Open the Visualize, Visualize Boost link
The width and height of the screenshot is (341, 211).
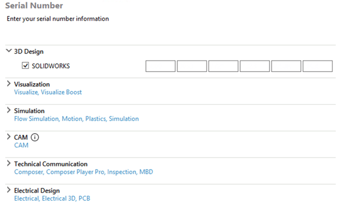48,92
